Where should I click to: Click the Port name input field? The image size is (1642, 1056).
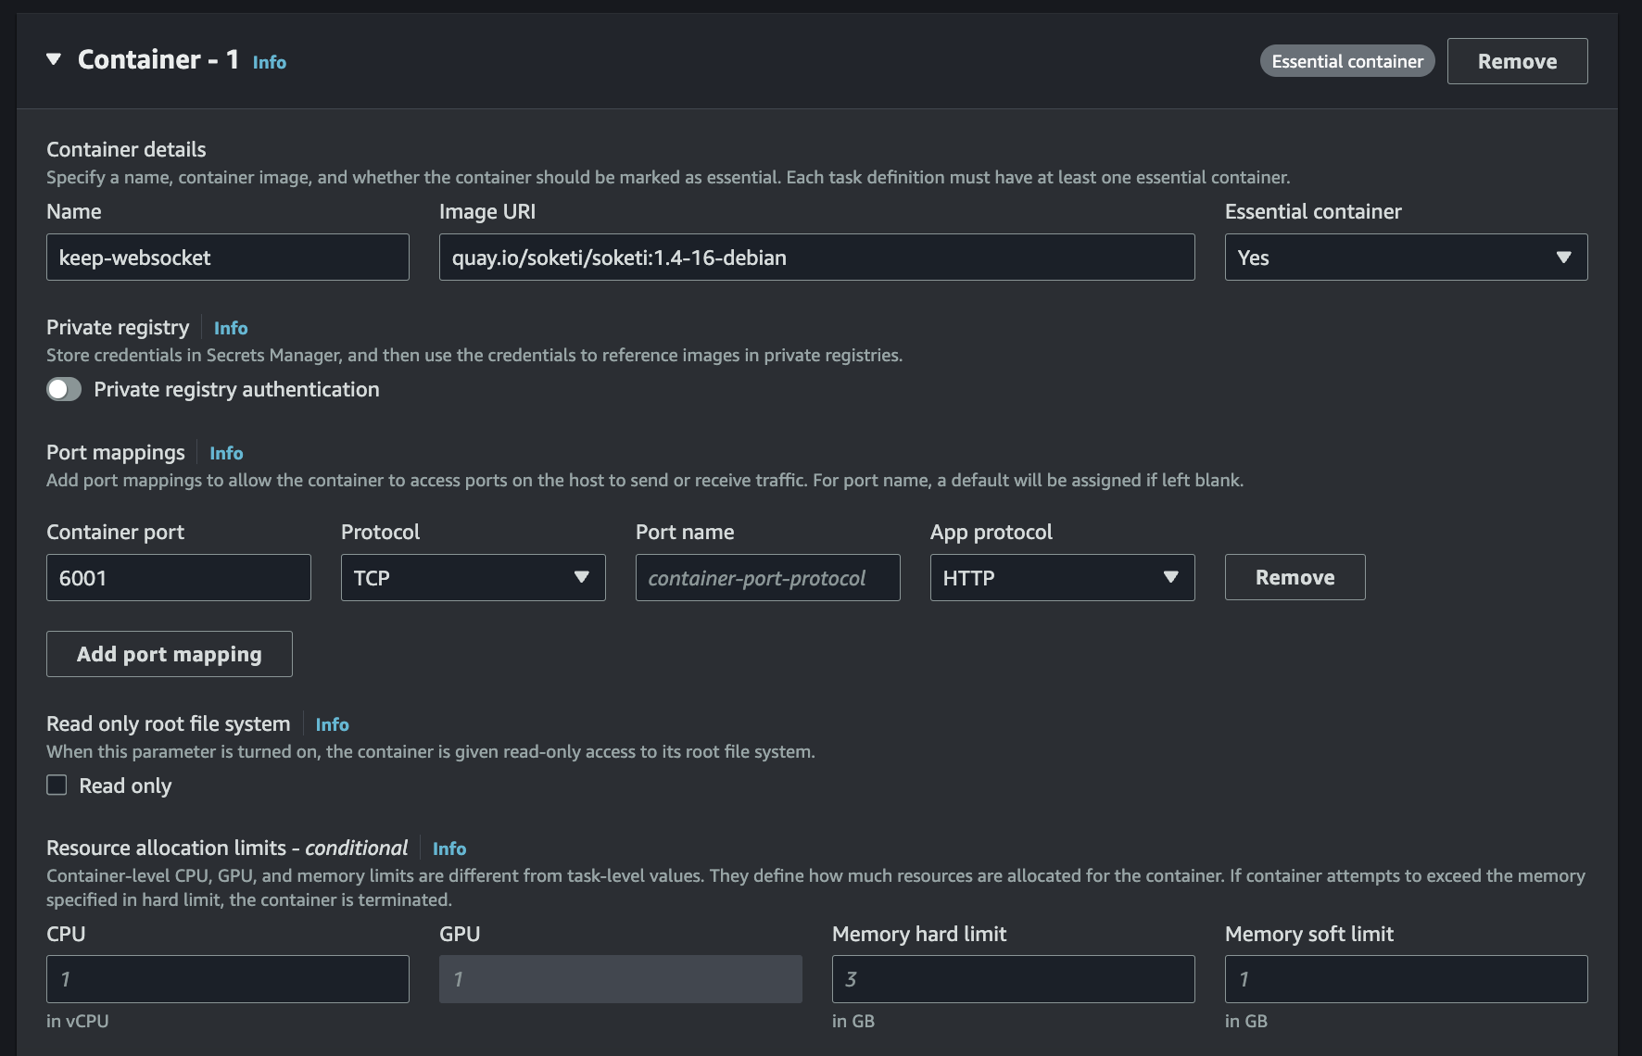click(x=767, y=578)
